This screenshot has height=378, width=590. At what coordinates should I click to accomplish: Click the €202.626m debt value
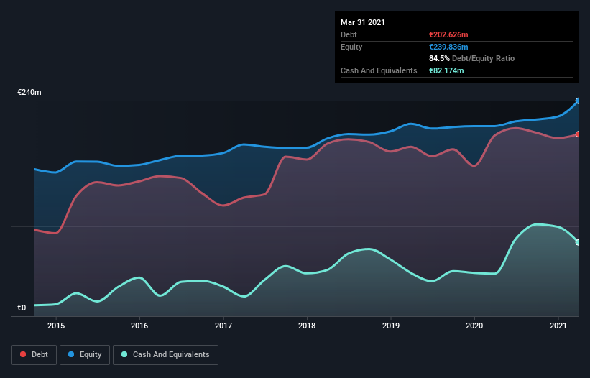[448, 34]
